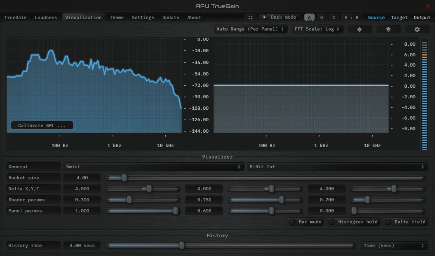Select the Visualization tab
435x256 pixels.
coord(83,17)
